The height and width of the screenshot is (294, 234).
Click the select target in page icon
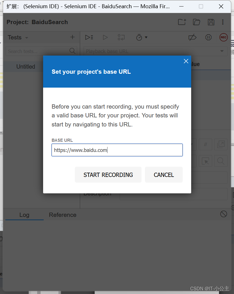(205, 161)
